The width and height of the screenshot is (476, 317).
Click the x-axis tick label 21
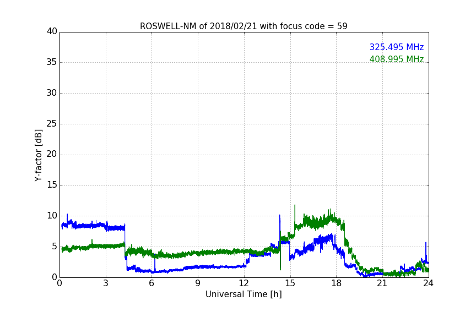[x=382, y=283]
